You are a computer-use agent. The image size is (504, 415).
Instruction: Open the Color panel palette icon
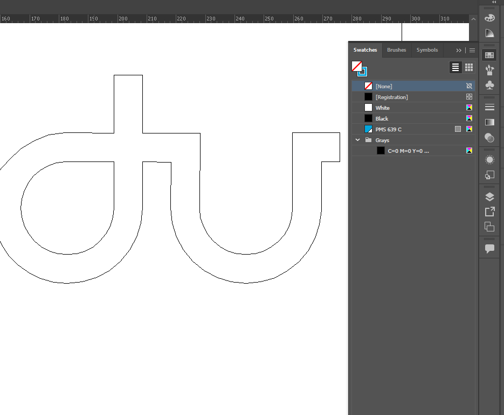click(x=489, y=18)
